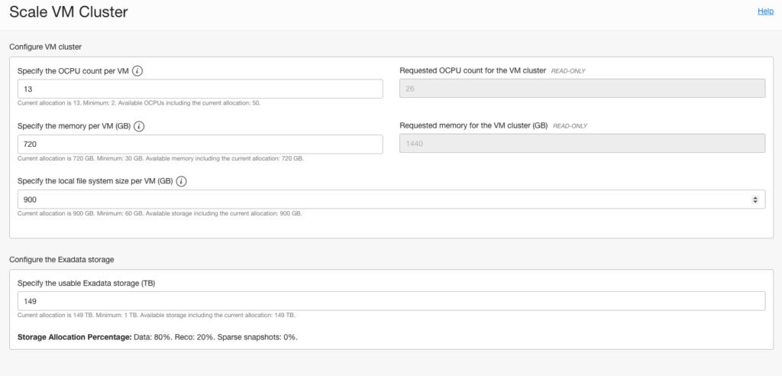
Task: Click the read-only requested memory field
Action: coord(582,144)
